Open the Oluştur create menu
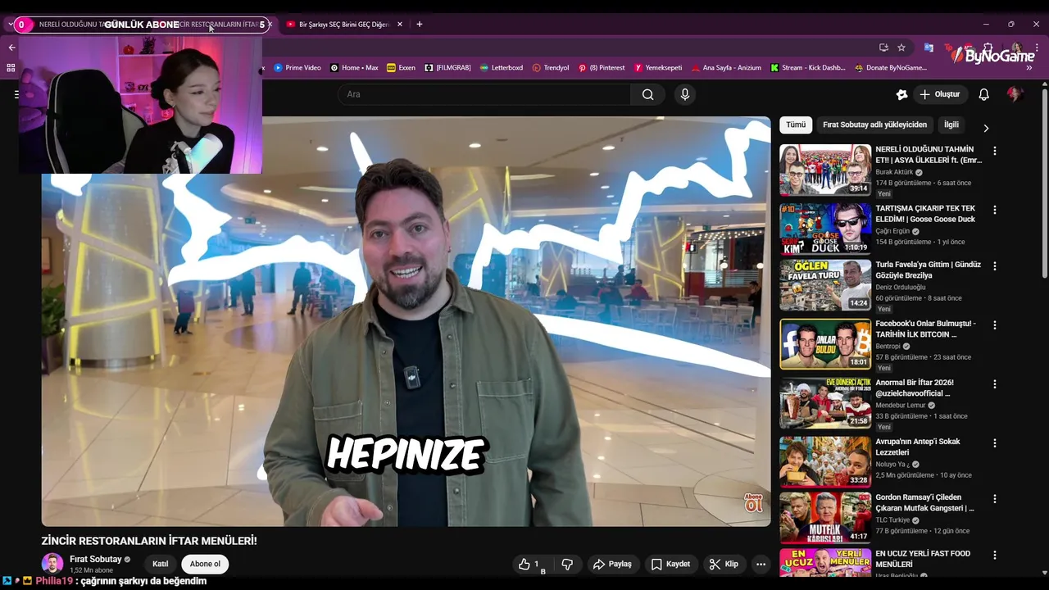1049x590 pixels. point(939,94)
